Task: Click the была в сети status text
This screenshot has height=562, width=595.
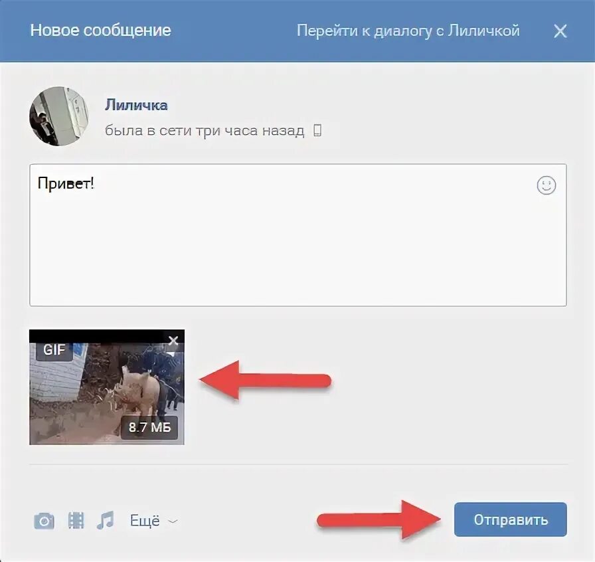Action: click(205, 131)
